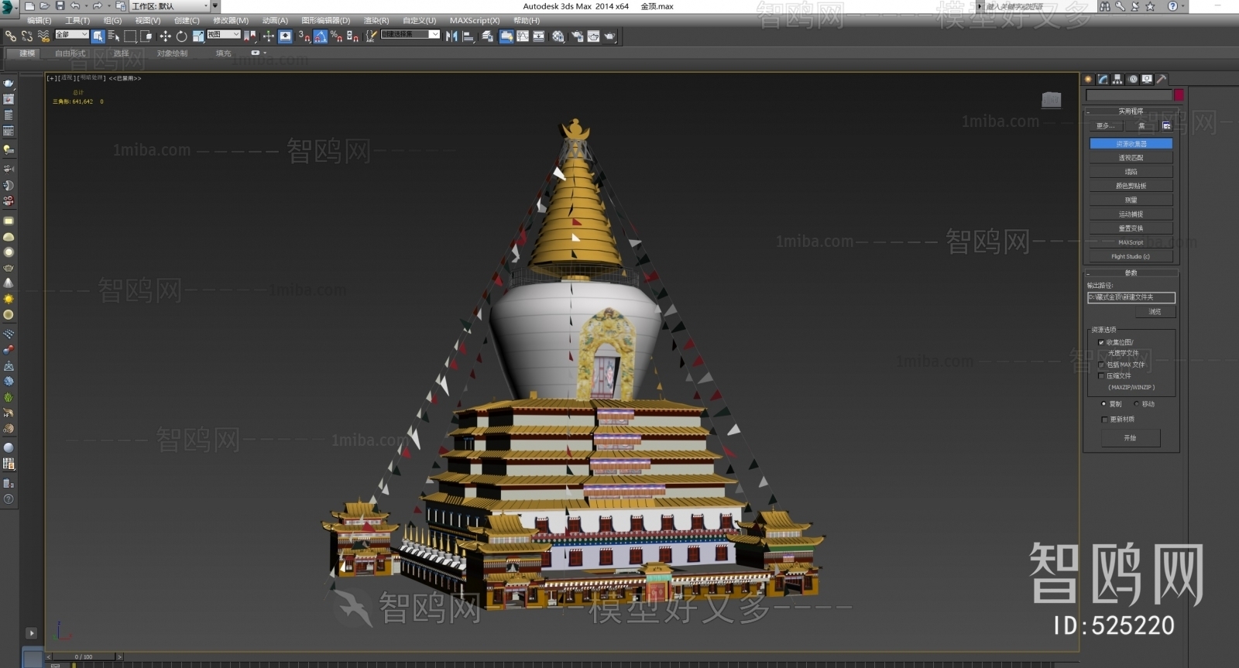Open the Hierarchy tab in the command panel

coord(1117,79)
